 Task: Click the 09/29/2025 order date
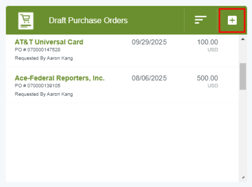(149, 42)
